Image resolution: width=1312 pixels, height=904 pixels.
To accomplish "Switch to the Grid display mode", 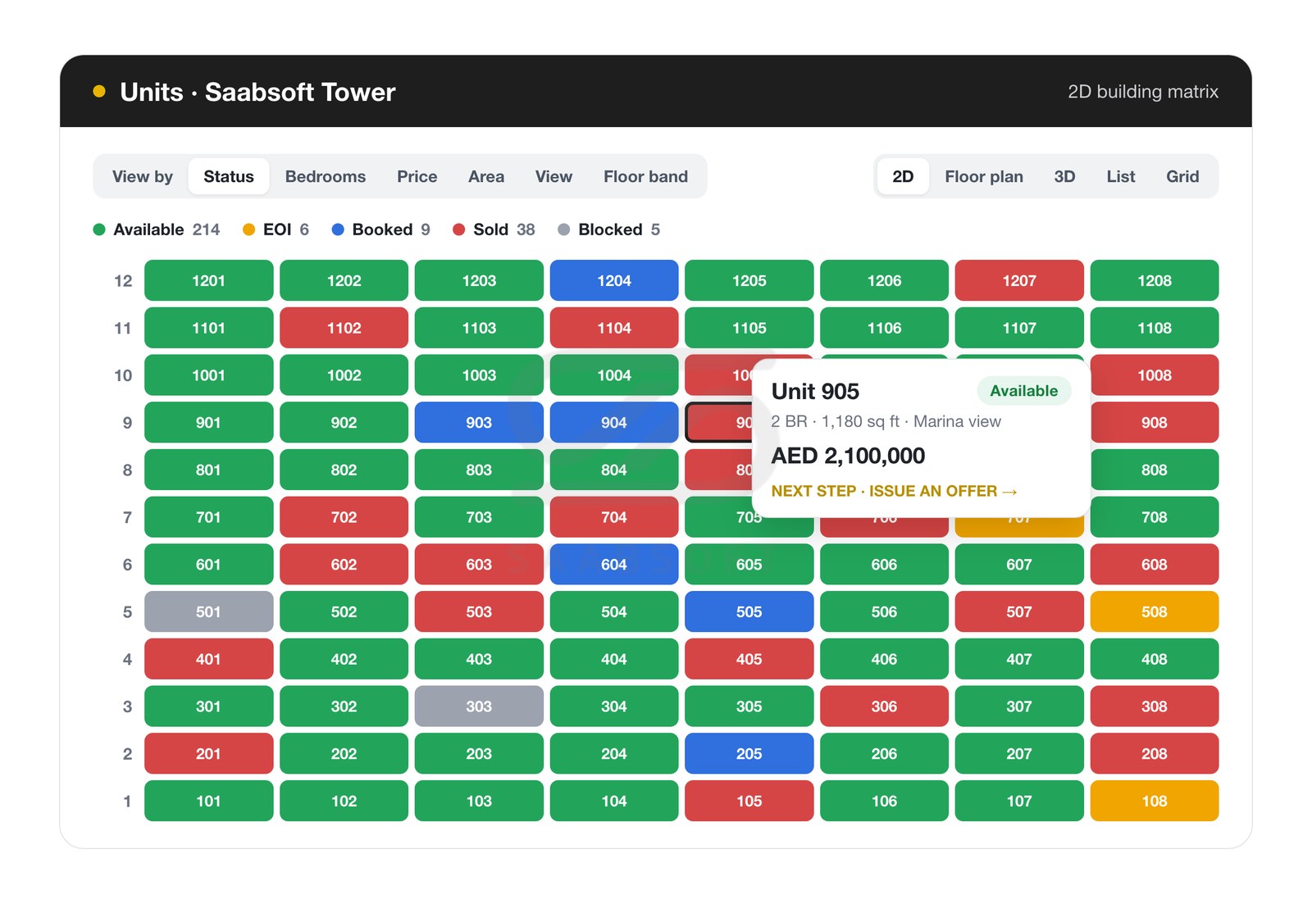I will (x=1182, y=176).
